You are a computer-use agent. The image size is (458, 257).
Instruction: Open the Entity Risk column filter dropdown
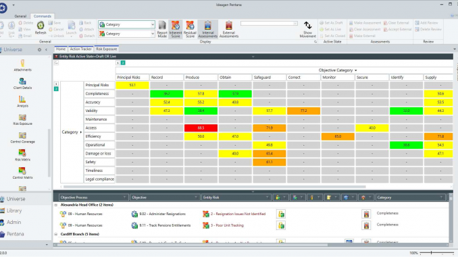pyautogui.click(x=267, y=198)
